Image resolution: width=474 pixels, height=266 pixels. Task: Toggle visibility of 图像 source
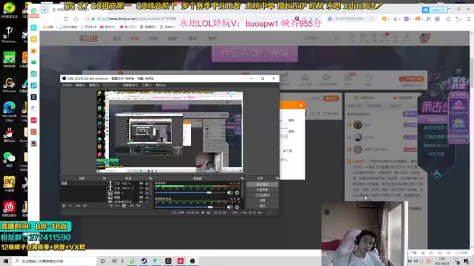point(141,197)
